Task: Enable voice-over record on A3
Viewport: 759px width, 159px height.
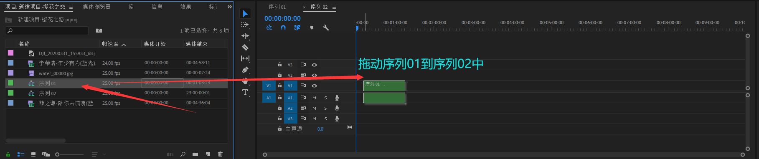Action: click(x=337, y=119)
